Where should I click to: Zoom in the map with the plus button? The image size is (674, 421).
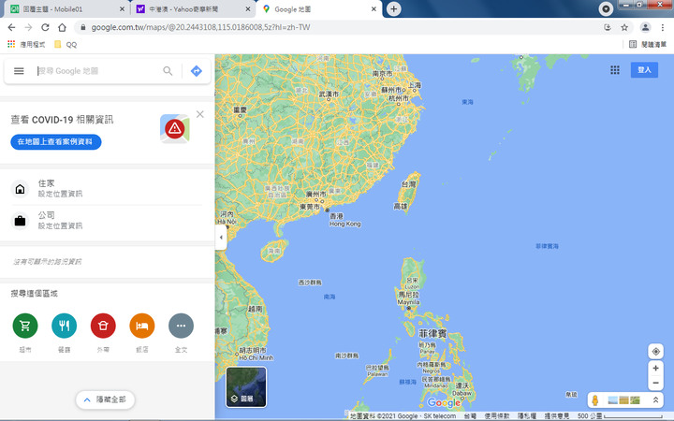655,369
